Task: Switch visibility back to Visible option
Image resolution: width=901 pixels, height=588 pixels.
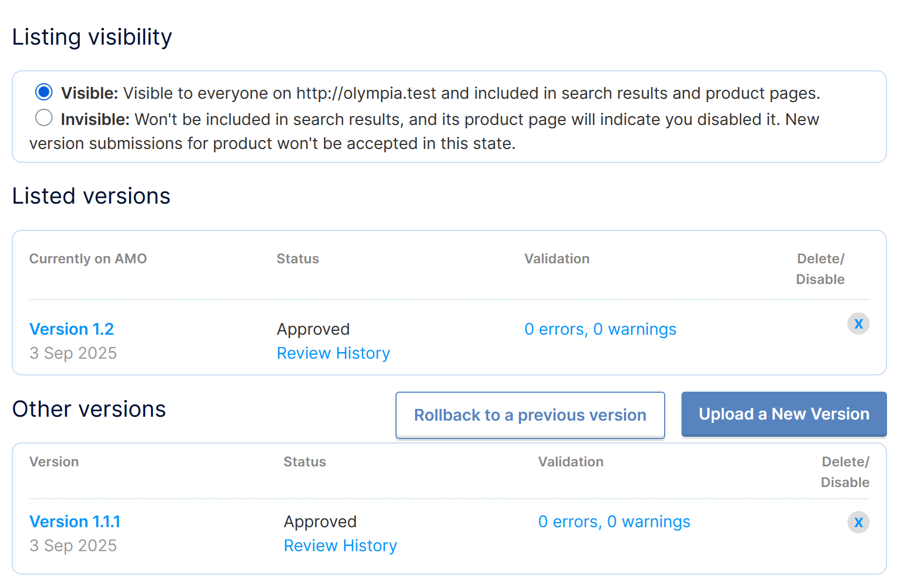Action: point(44,92)
